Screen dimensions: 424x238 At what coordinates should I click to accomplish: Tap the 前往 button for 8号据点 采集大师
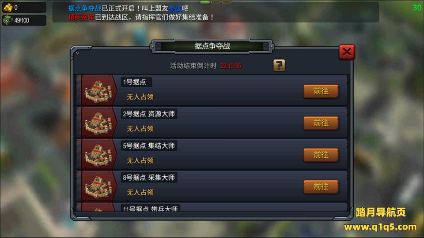321,187
